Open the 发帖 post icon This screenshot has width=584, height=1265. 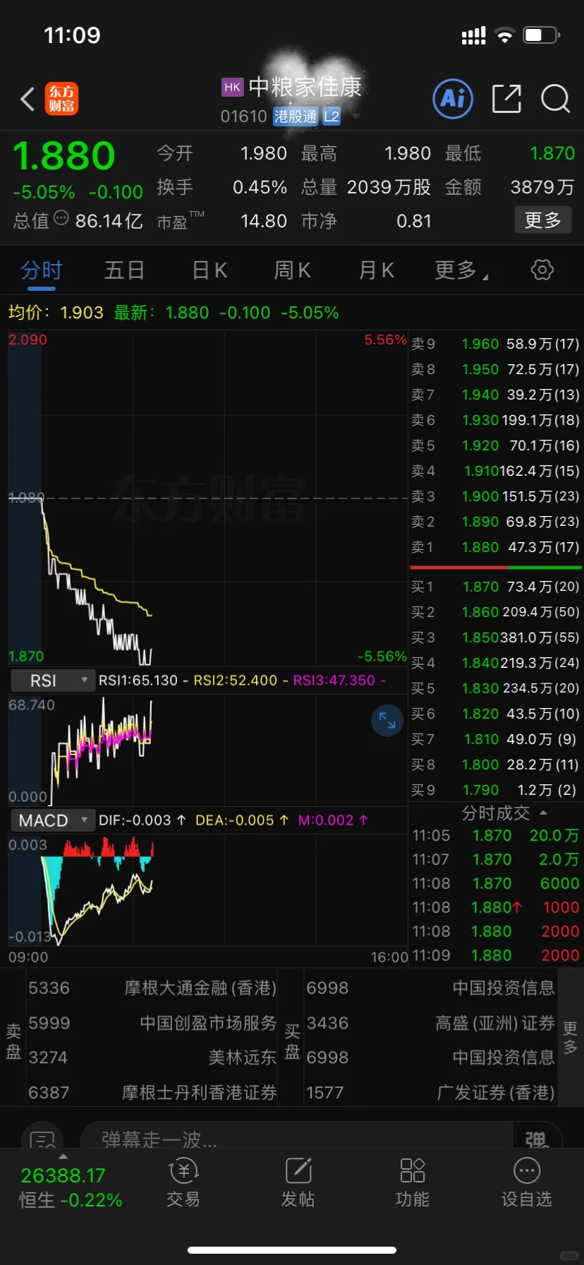pyautogui.click(x=298, y=1183)
